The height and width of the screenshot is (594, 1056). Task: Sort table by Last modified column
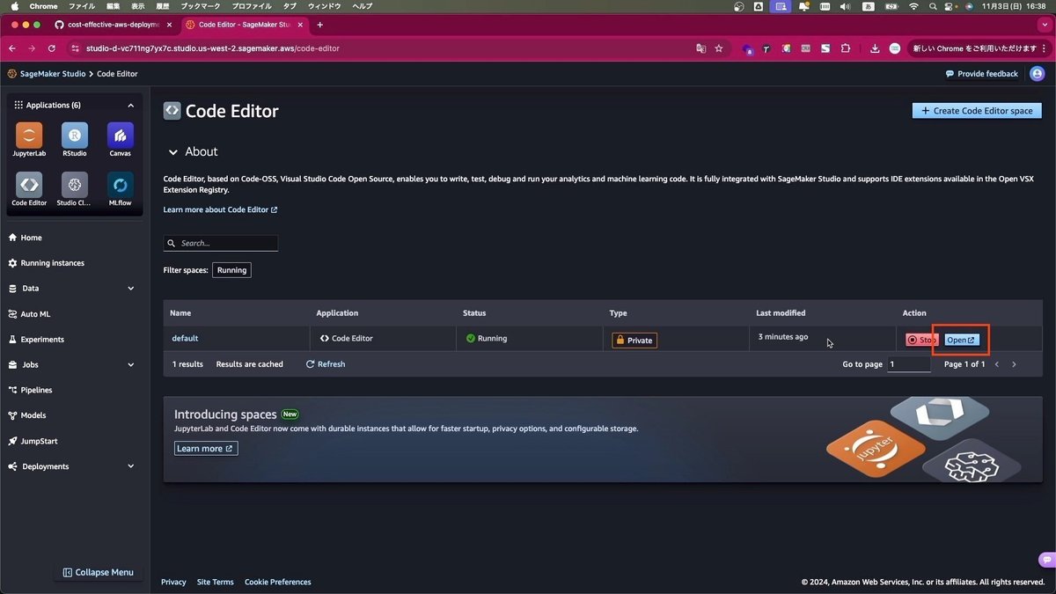click(x=781, y=313)
